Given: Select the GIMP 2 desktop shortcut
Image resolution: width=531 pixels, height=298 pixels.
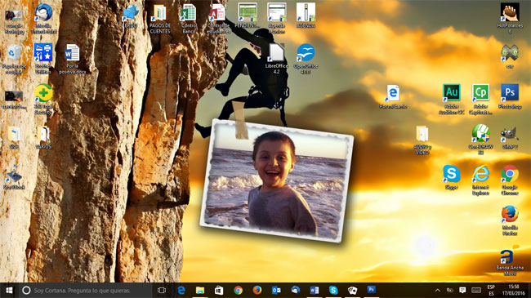Looking at the screenshot, I should pos(510,137).
